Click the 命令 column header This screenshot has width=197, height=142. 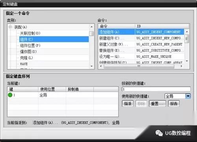(x=117, y=26)
